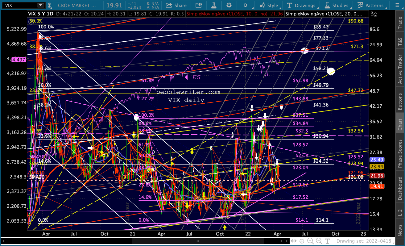Click the zoom out magnifier icon
The image size is (405, 246).
(319, 241)
